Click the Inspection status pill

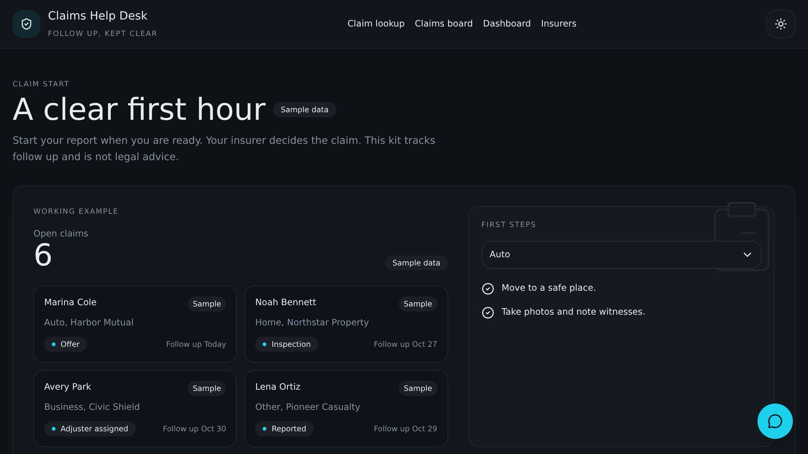(x=286, y=344)
